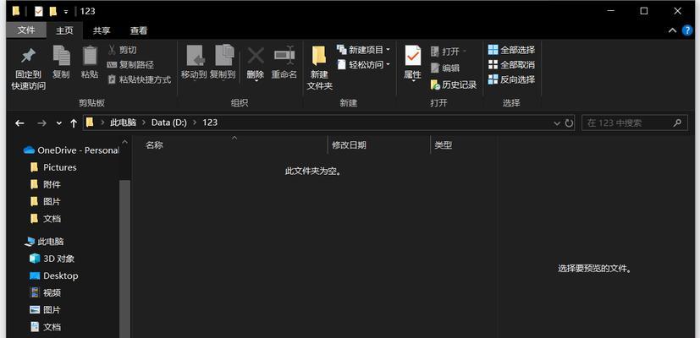
Task: Open the Help question mark icon
Action: coord(687,30)
